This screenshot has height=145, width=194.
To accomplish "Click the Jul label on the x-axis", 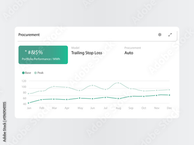I will pos(106,108).
